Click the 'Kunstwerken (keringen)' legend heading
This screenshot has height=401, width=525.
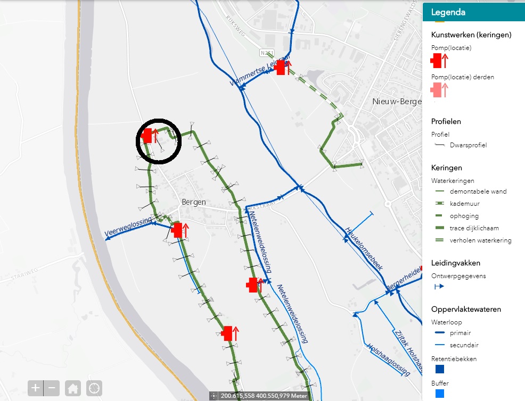(x=471, y=35)
